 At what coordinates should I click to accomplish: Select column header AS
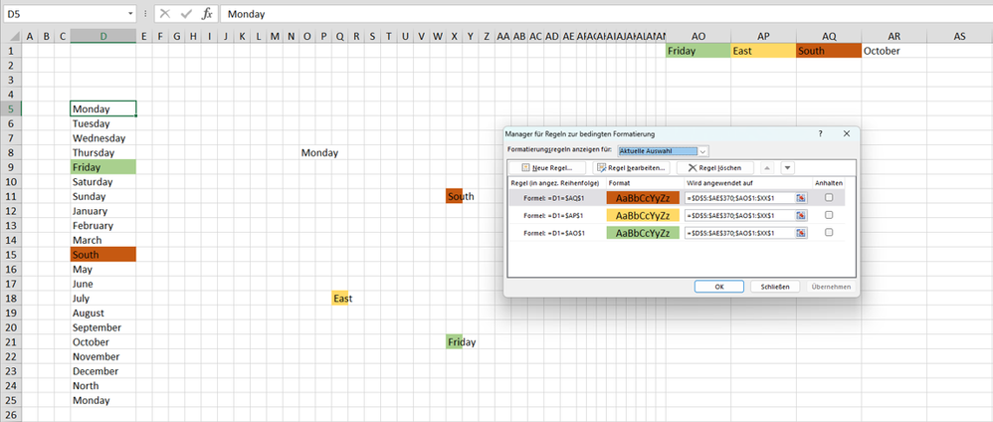click(959, 37)
